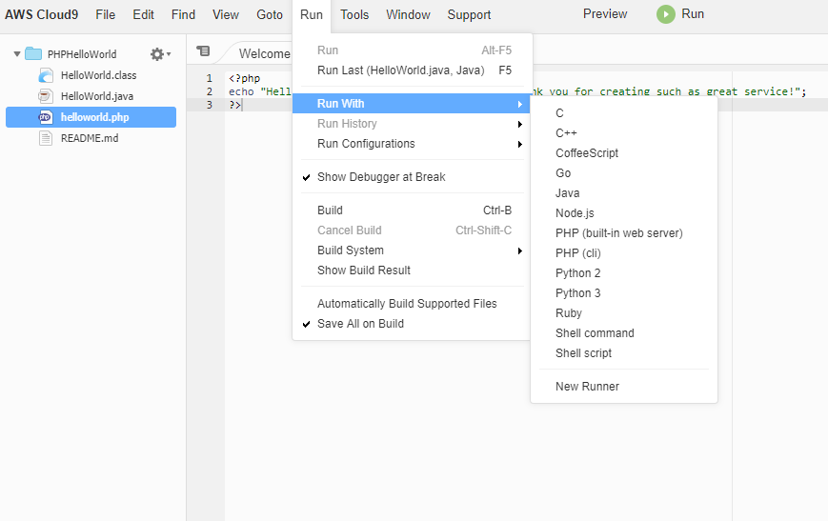Click the HelloWorld.class file icon

[46, 75]
